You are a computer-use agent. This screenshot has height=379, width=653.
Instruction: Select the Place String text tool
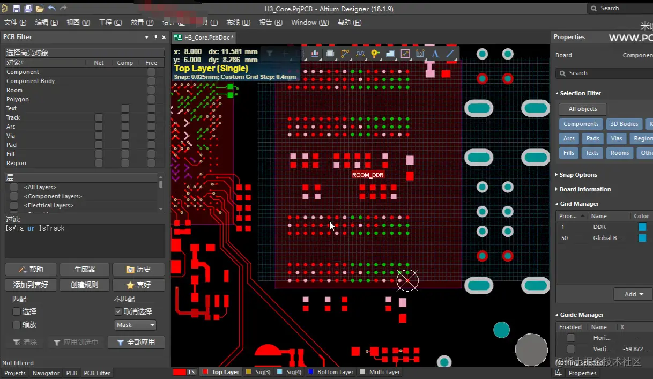tap(435, 54)
